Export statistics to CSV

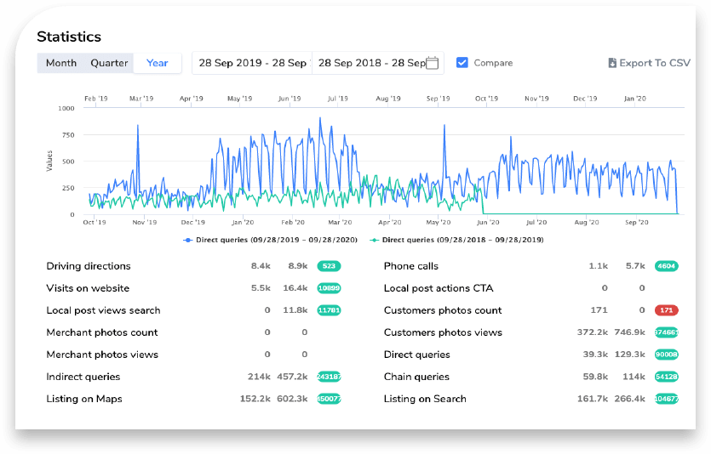654,63
